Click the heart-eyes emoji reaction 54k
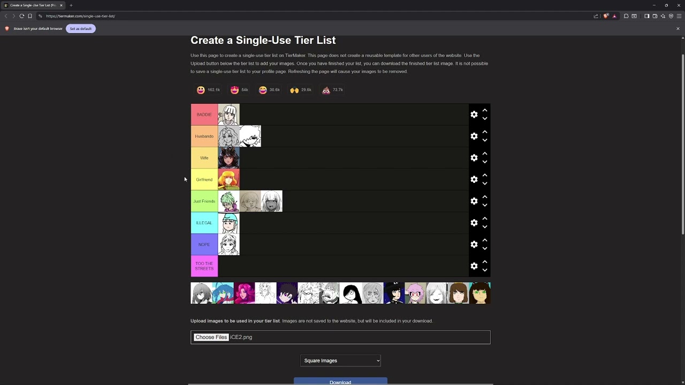The width and height of the screenshot is (685, 385). pos(239,90)
